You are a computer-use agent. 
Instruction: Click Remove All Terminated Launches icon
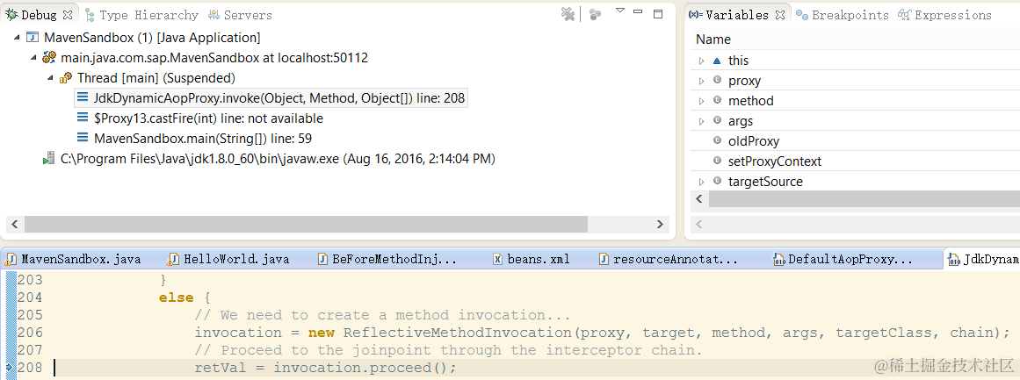coord(568,14)
